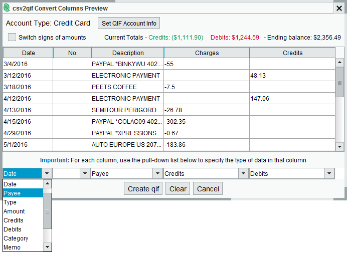Click the -7.5 charges cell

tap(207, 87)
